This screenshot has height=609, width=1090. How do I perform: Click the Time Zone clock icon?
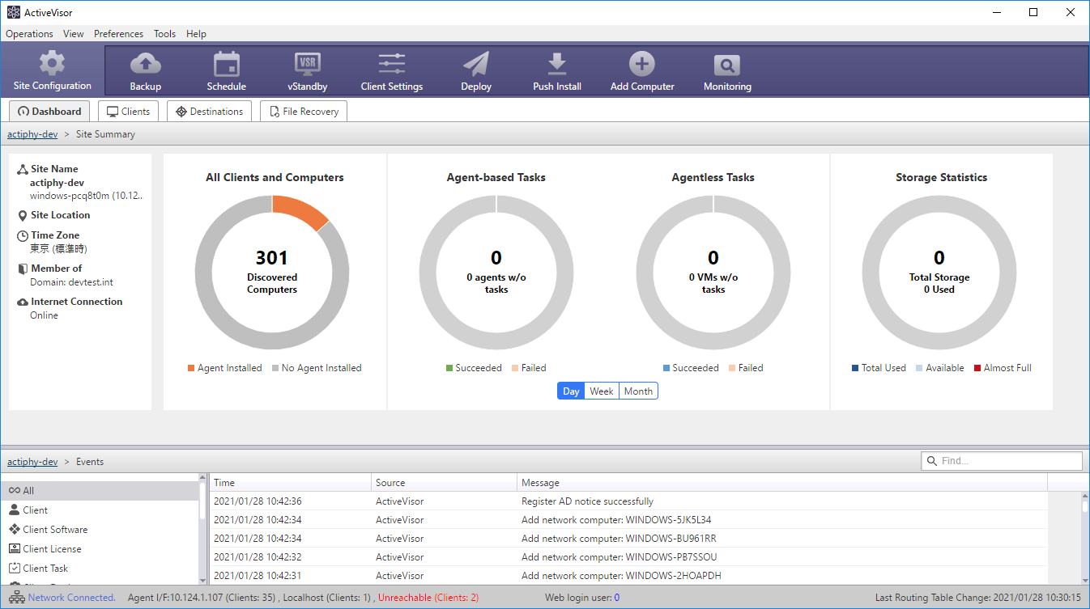(x=23, y=235)
